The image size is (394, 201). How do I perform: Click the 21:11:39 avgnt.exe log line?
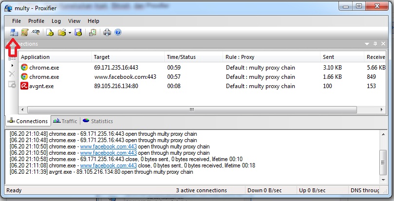101,172
